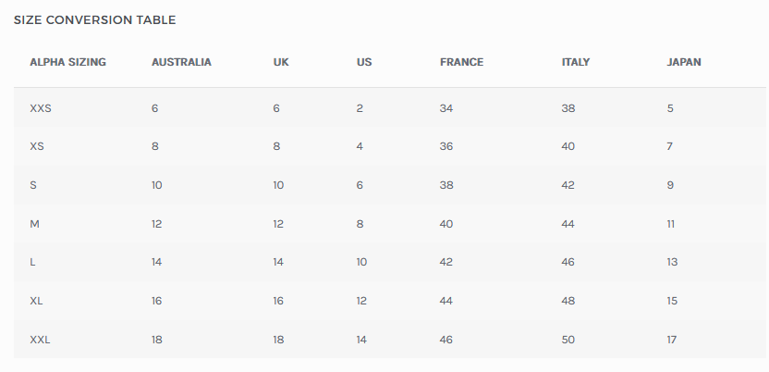Click the XS size row label

[37, 146]
